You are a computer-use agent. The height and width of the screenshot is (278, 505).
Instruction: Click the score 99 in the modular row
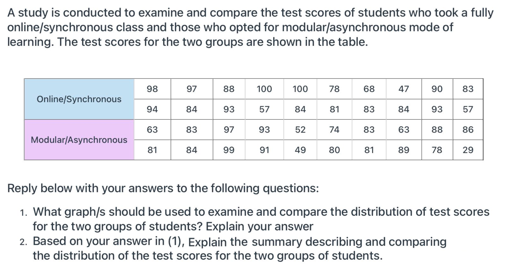(229, 150)
